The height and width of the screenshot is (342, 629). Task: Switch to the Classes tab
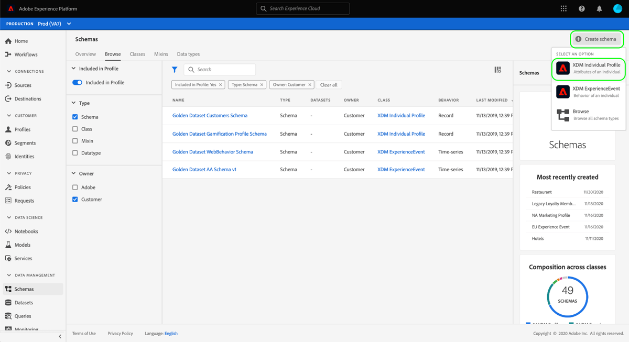tap(137, 54)
